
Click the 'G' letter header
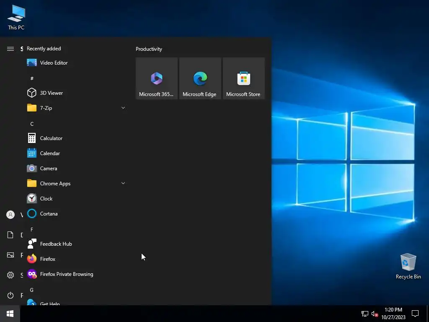32,290
